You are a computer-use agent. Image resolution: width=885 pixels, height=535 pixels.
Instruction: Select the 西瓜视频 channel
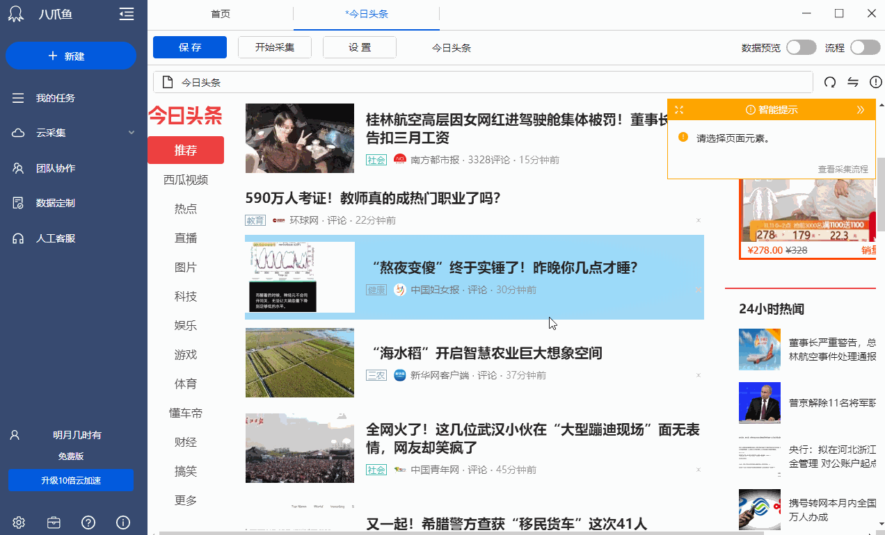coord(186,180)
